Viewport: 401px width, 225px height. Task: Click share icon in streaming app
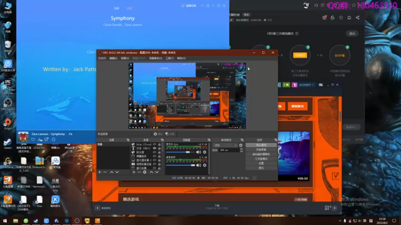point(357,17)
